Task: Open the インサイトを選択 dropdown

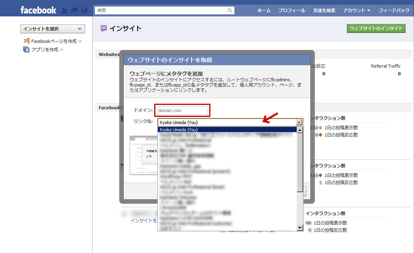Action: pyautogui.click(x=53, y=29)
